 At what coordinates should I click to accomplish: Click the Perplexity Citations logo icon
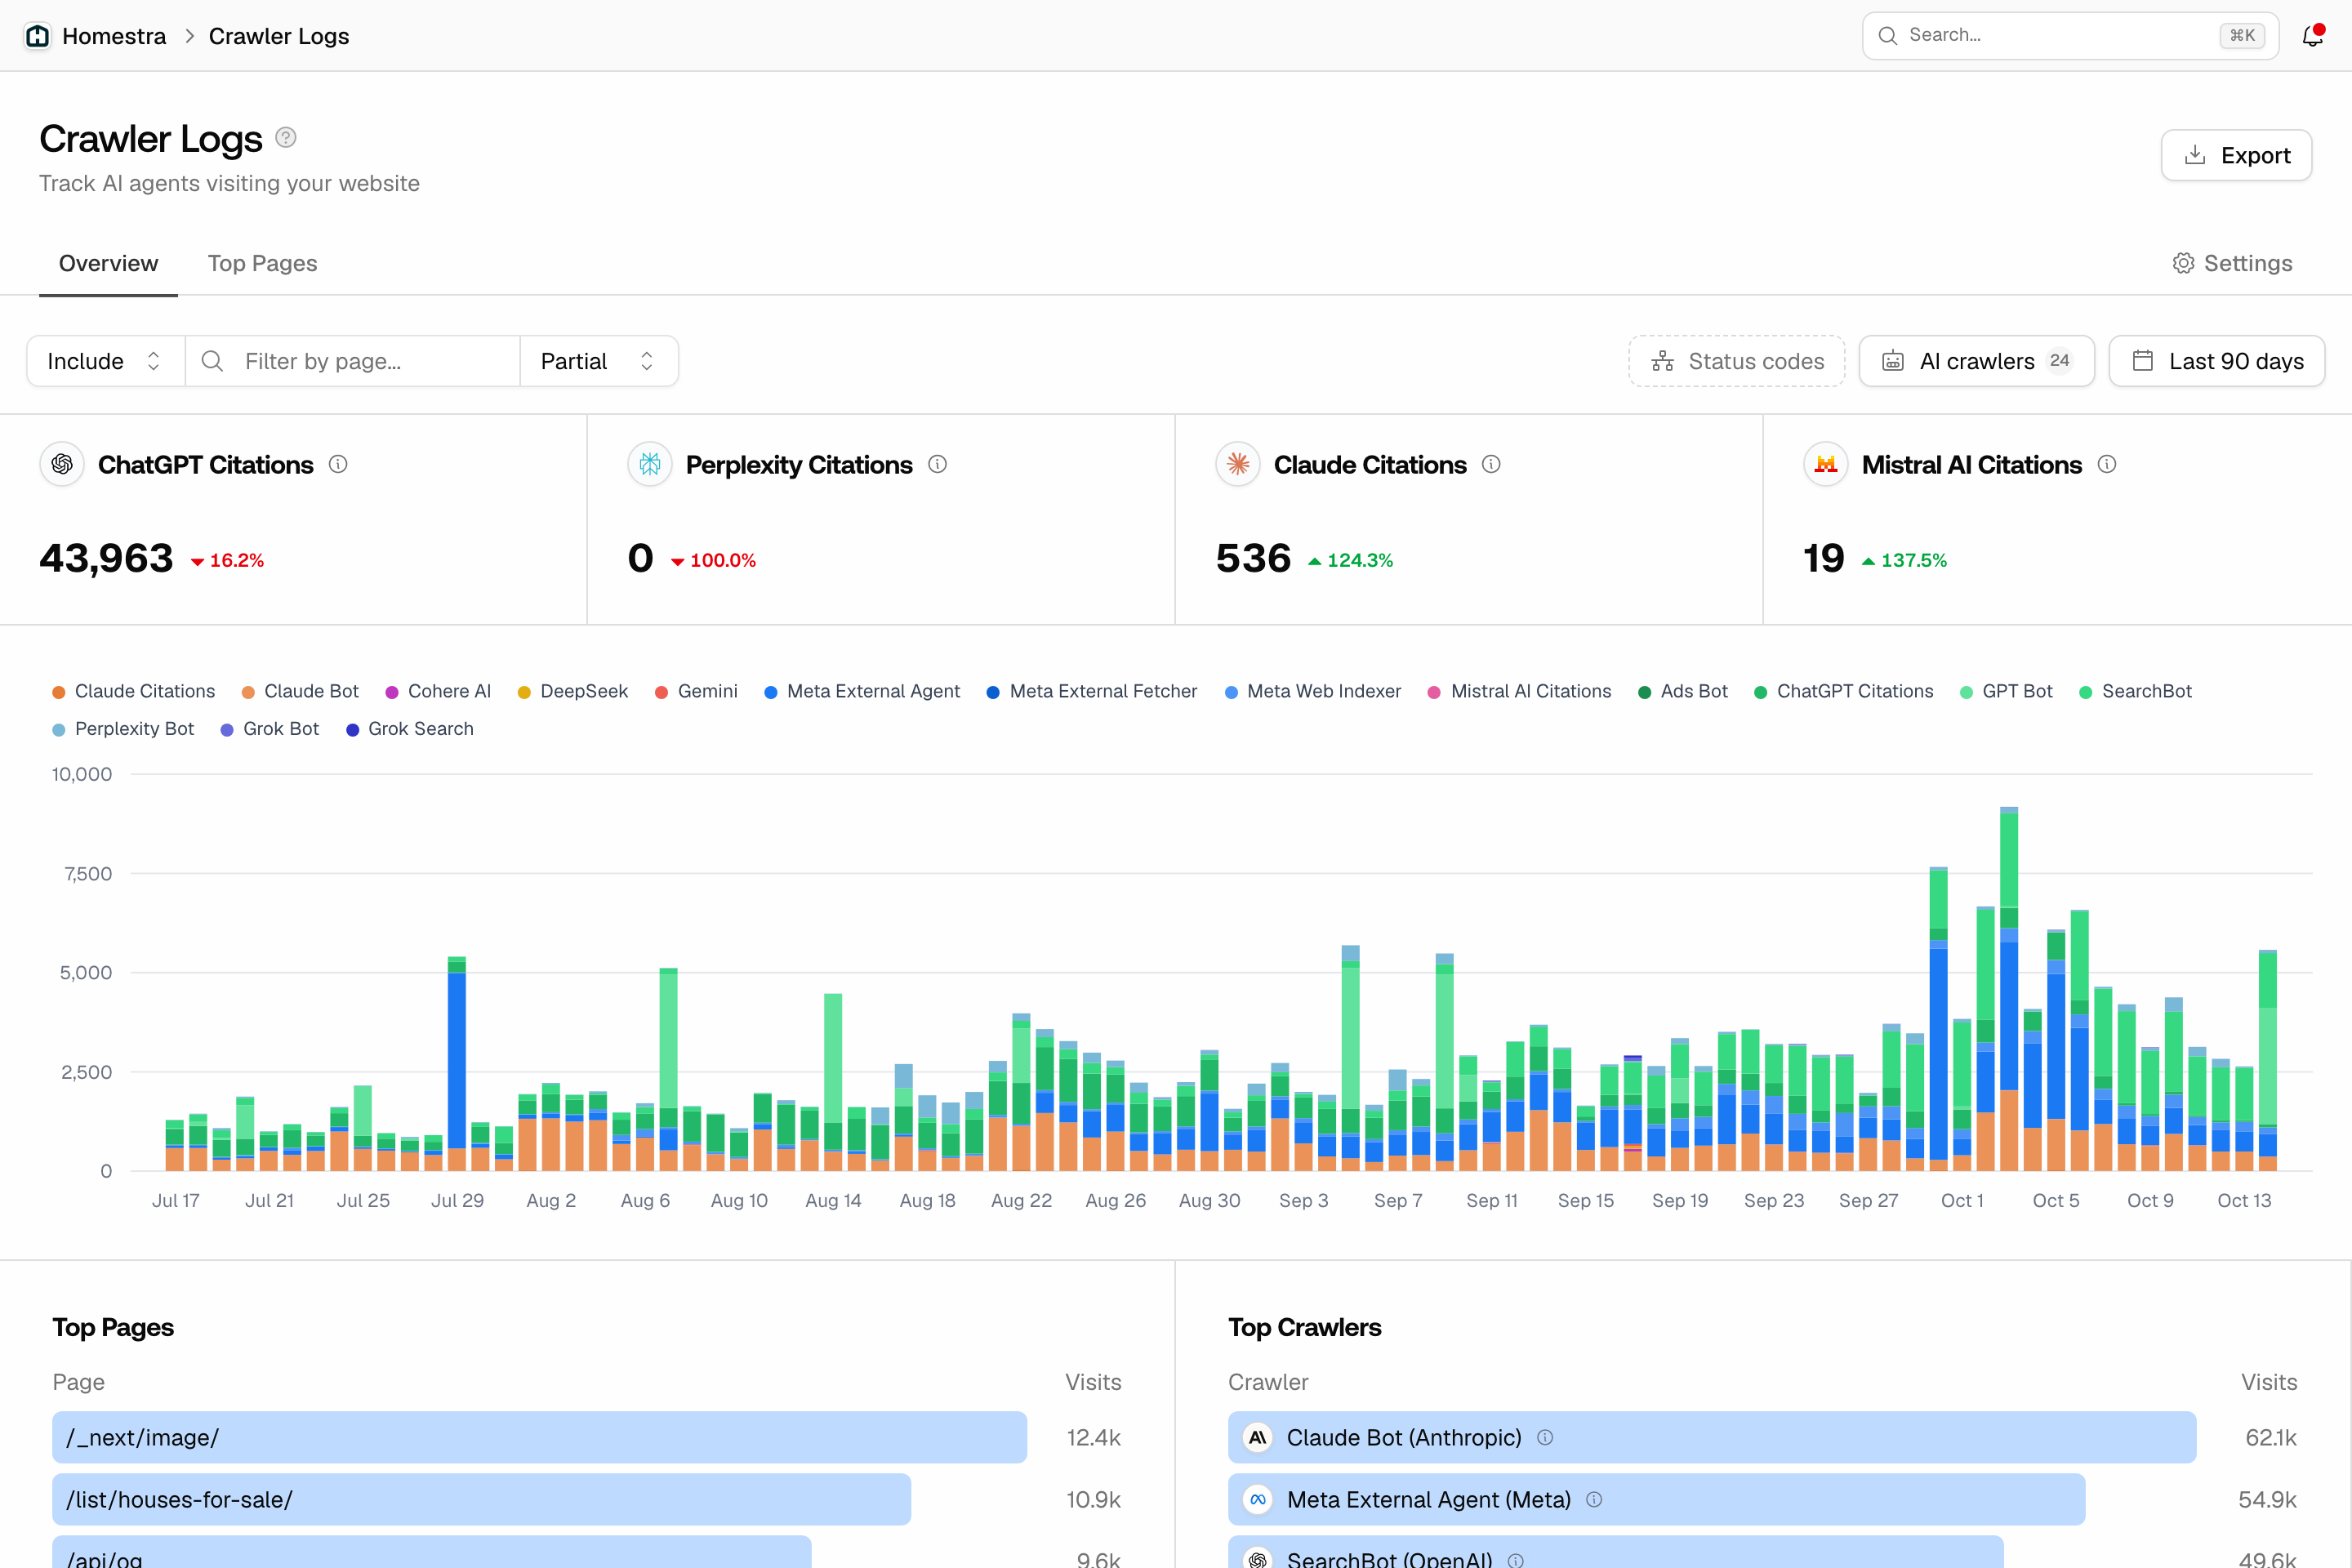point(650,464)
